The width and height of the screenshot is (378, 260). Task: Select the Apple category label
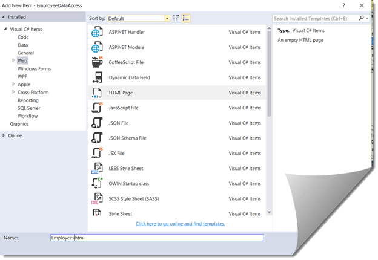pos(24,85)
